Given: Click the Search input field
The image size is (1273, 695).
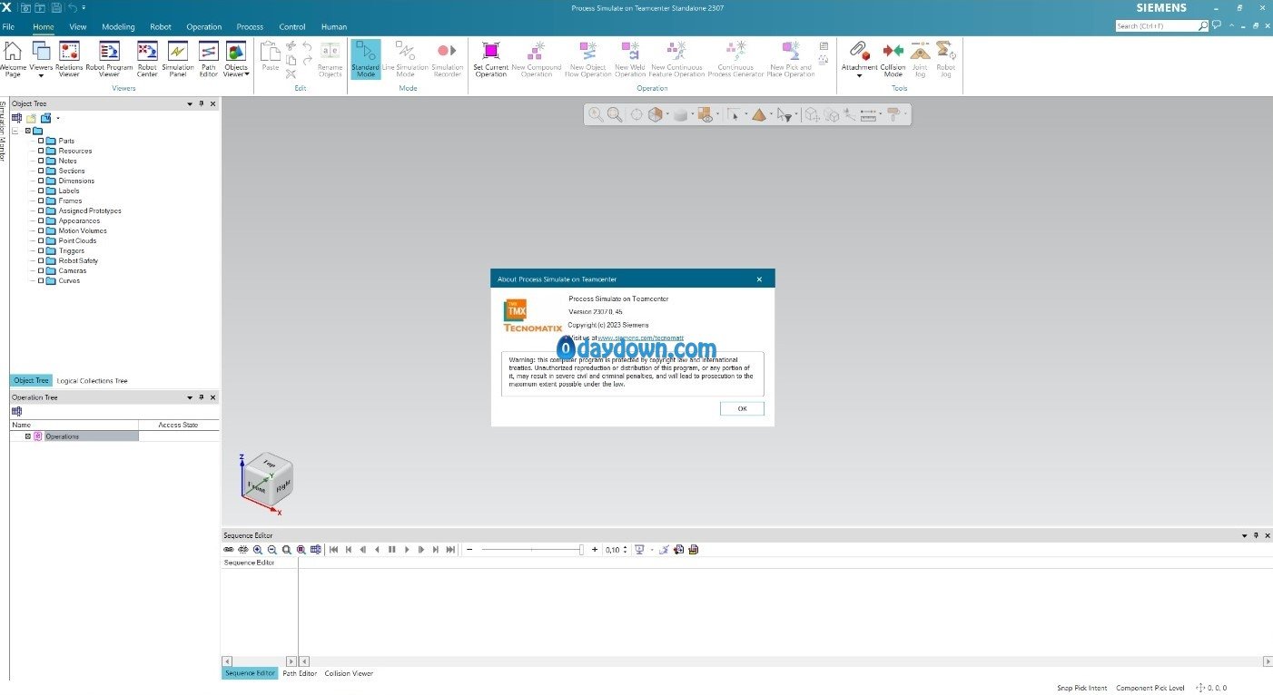Looking at the screenshot, I should tap(1157, 26).
